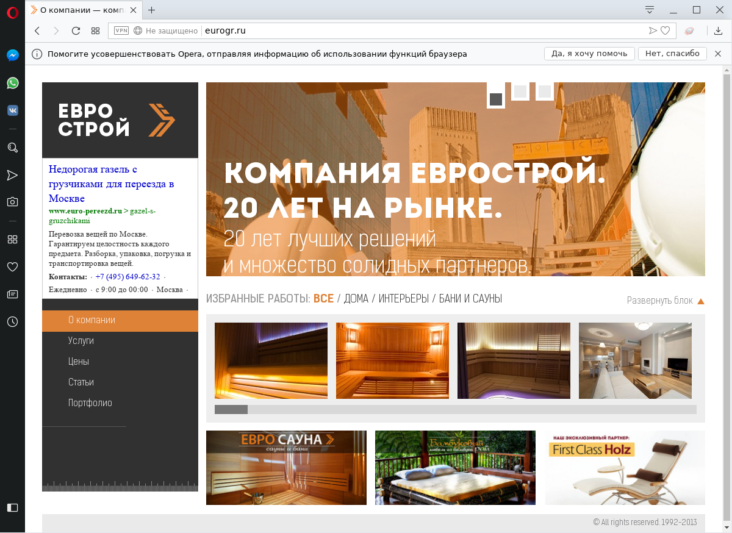Expand the block via 'Развернуть блок'
This screenshot has height=533, width=732.
666,301
